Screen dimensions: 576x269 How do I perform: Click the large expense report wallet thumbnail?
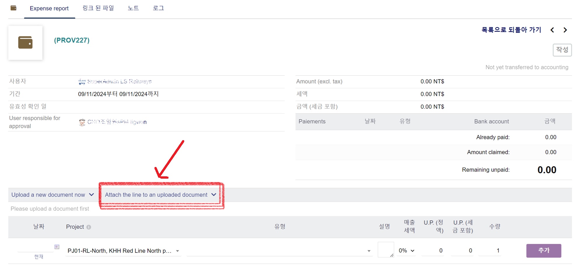click(x=25, y=43)
